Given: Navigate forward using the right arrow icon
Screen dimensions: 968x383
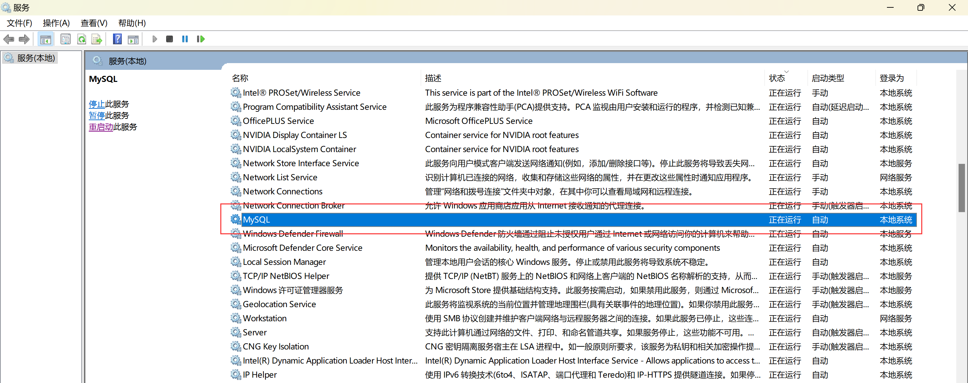Looking at the screenshot, I should click(24, 39).
